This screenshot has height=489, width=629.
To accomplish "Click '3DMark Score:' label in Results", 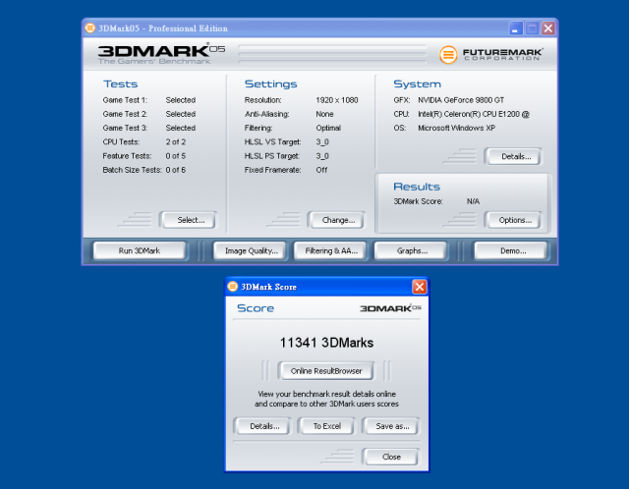I will click(x=418, y=201).
